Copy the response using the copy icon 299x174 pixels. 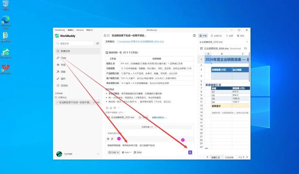(x=107, y=108)
